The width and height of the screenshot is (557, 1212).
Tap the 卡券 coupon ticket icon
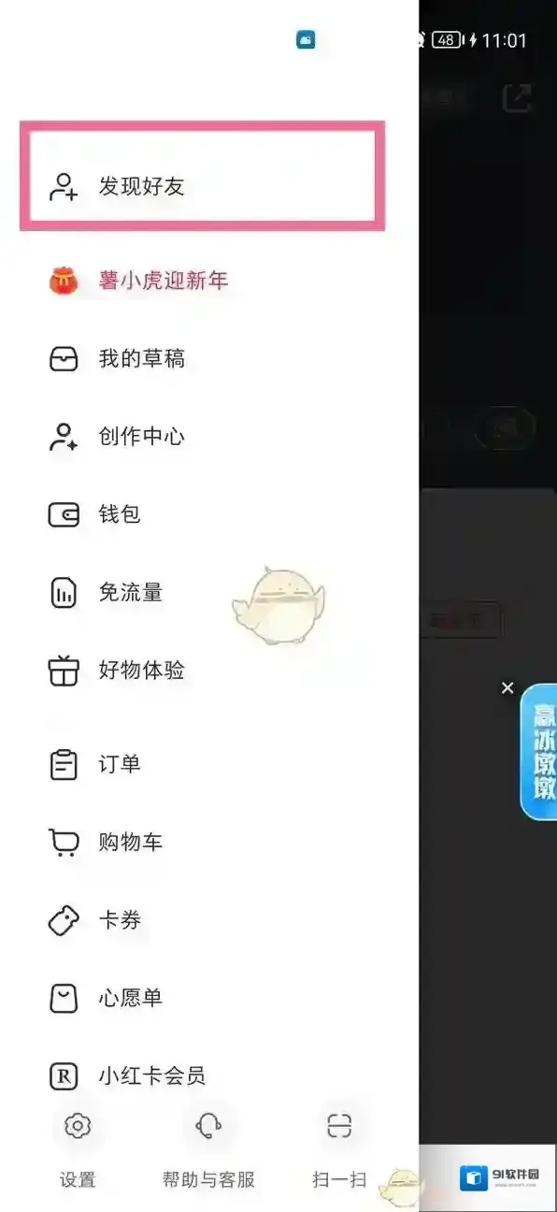point(64,920)
